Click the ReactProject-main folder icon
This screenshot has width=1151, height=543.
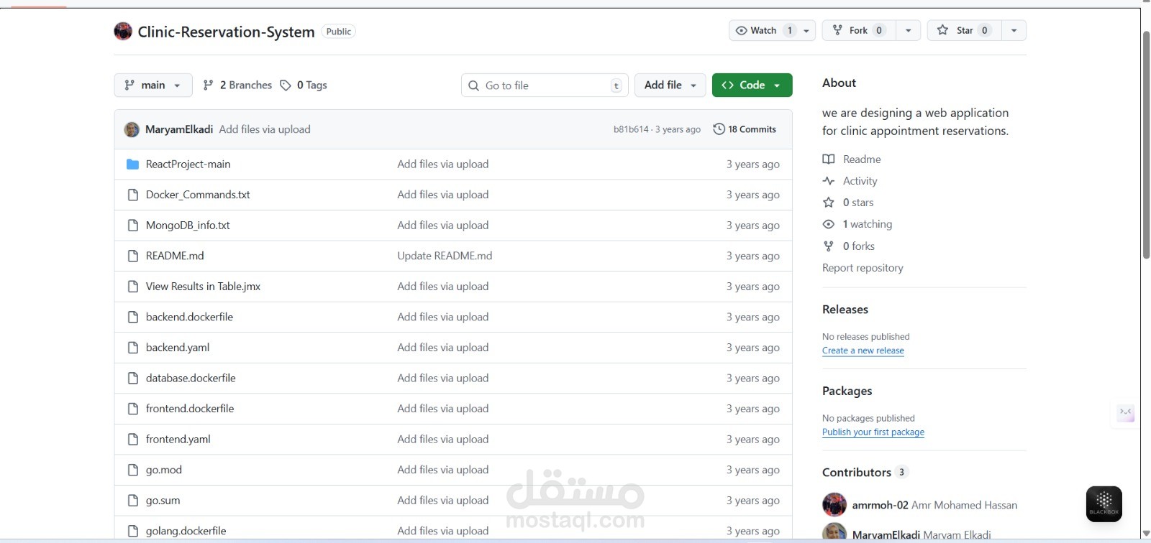tap(132, 164)
